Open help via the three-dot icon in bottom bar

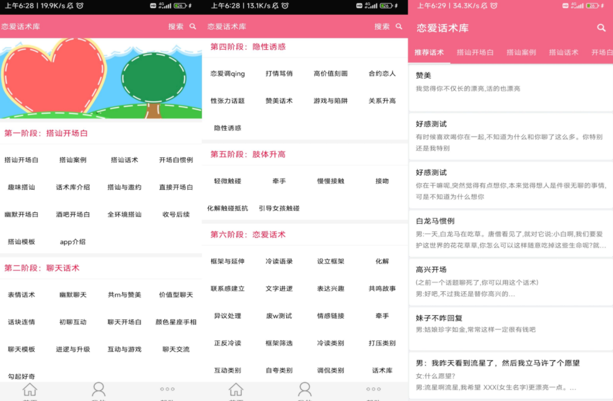[x=168, y=389]
